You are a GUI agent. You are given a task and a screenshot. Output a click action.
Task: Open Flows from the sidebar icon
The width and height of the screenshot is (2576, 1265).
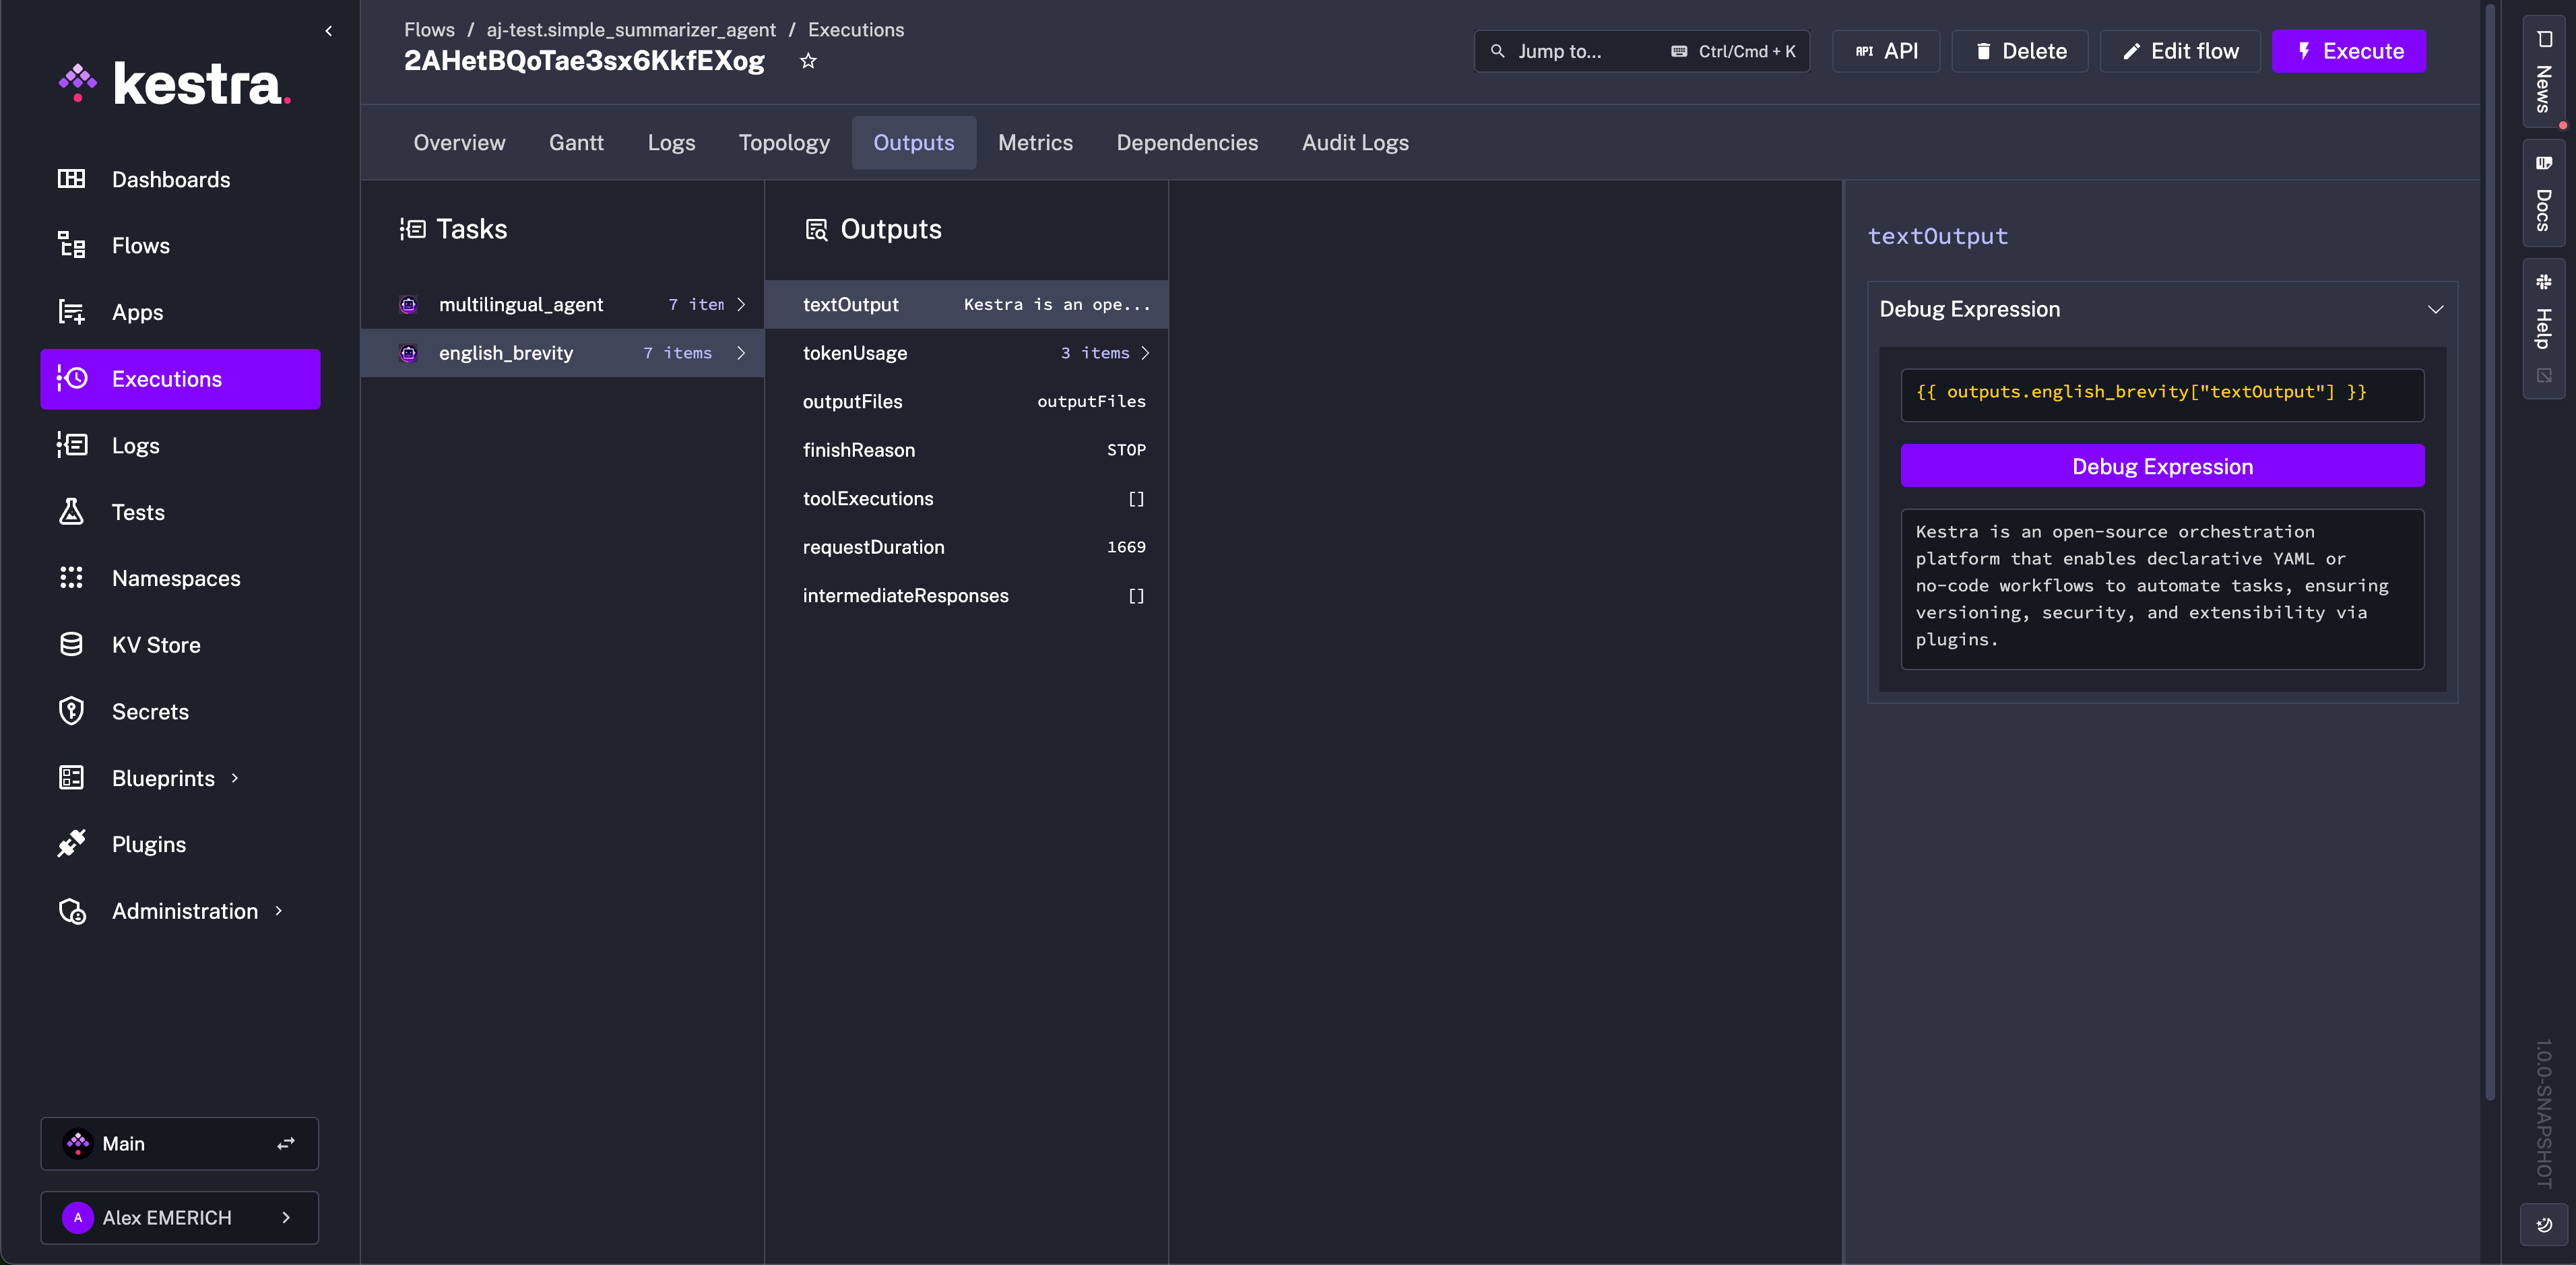click(x=71, y=245)
